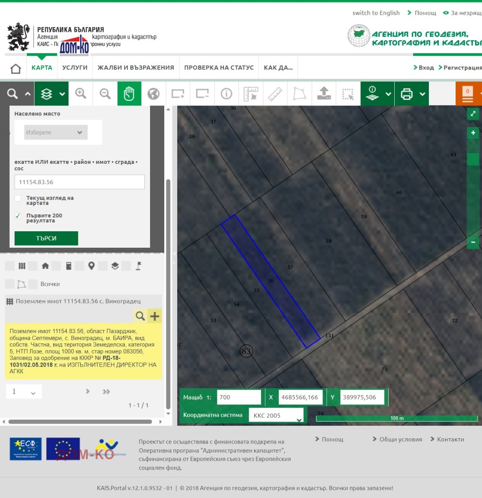This screenshot has height=498, width=482.
Task: Activate the pan hand tool
Action: click(x=129, y=94)
